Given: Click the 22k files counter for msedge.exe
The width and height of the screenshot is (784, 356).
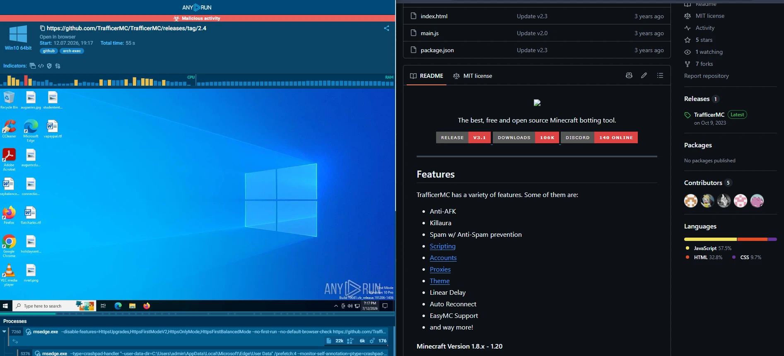Looking at the screenshot, I should point(335,341).
